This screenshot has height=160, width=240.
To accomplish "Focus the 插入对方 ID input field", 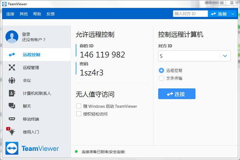I will coord(190,14).
